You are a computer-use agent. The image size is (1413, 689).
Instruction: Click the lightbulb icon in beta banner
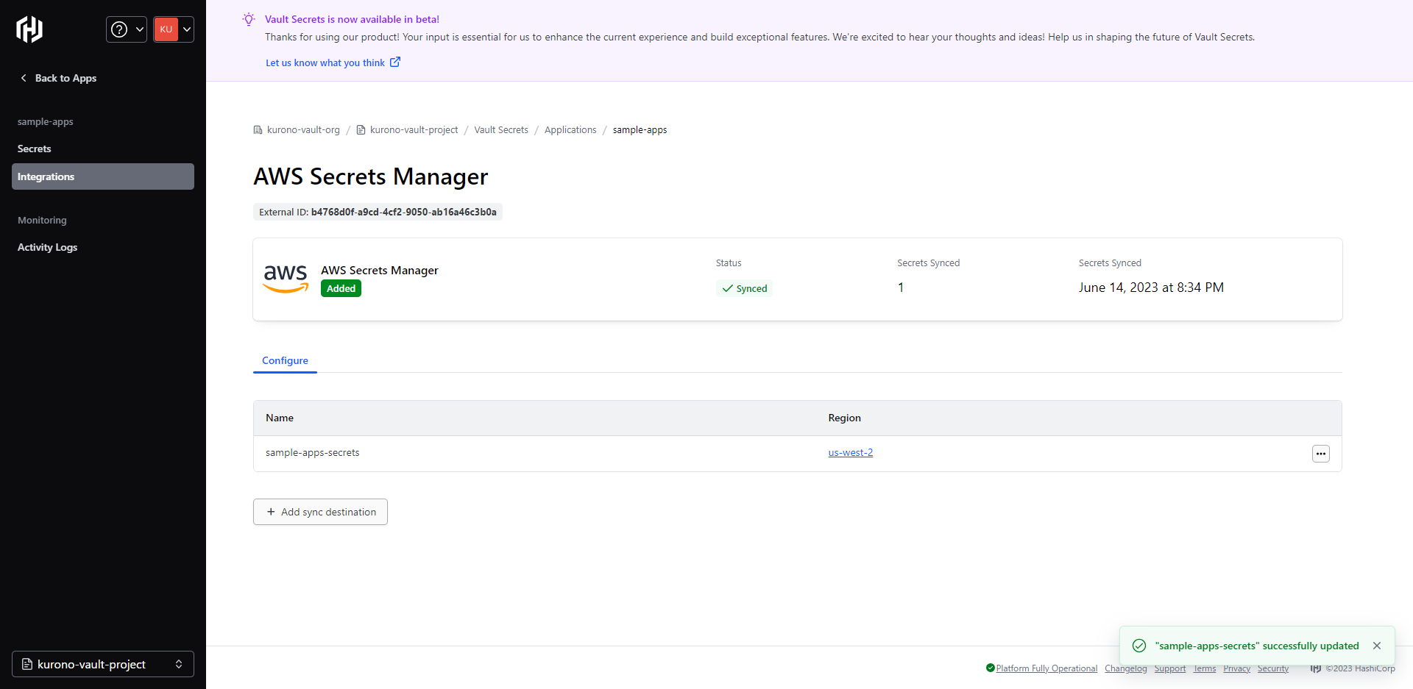pyautogui.click(x=249, y=19)
